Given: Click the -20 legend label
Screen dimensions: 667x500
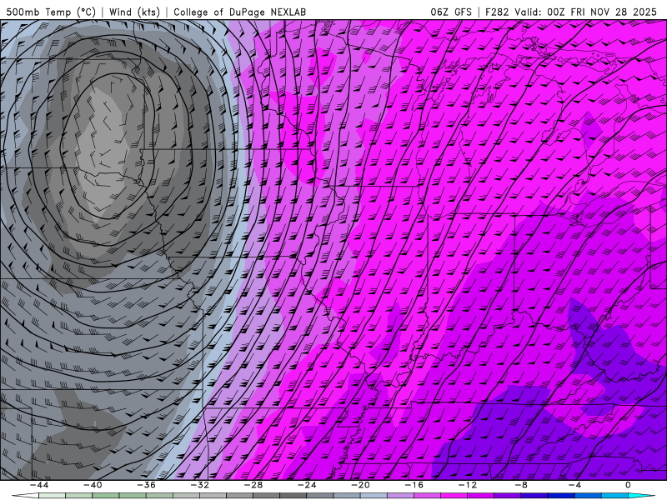Looking at the screenshot, I should 360,485.
